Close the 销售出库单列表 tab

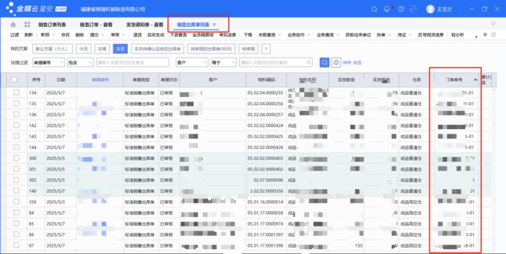point(214,25)
